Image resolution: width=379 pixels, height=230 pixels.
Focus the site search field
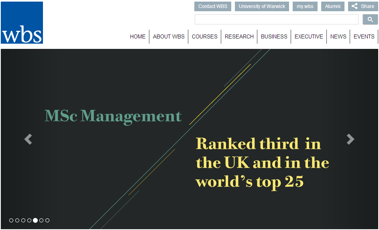pos(277,19)
